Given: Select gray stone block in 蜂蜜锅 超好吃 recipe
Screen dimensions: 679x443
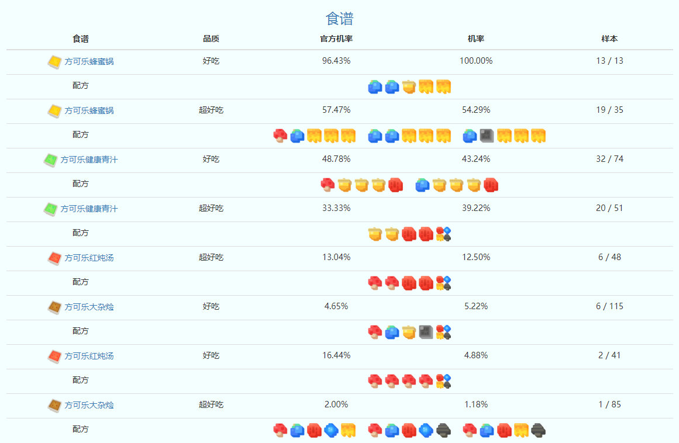Looking at the screenshot, I should point(487,136).
